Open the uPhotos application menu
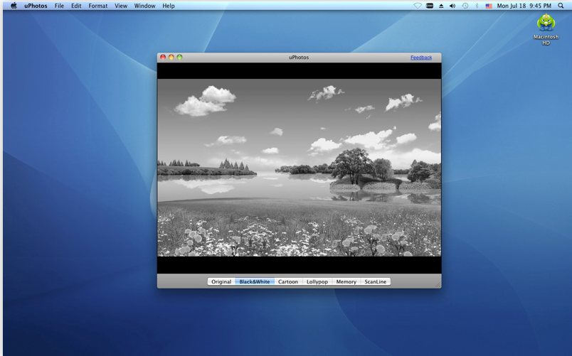Screen dimensions: 572x356 36,6
